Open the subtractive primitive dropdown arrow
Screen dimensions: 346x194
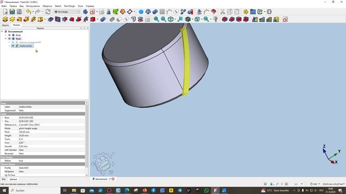pos(97,19)
